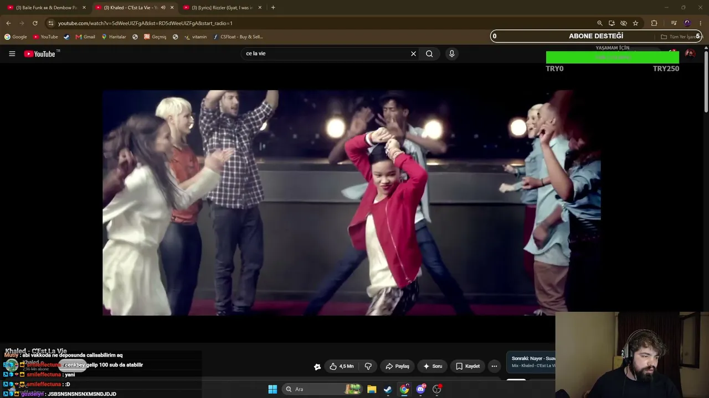Viewport: 709px width, 398px height.
Task: Click the Paylaş share button
Action: [x=397, y=366]
